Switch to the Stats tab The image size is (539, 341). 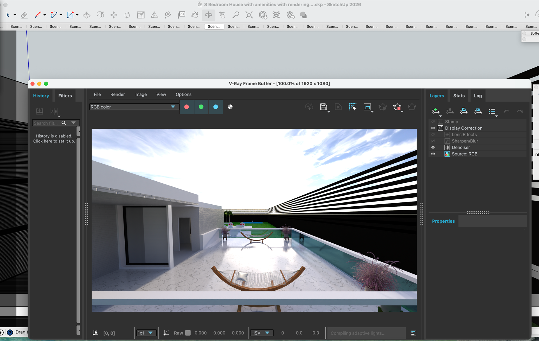459,96
